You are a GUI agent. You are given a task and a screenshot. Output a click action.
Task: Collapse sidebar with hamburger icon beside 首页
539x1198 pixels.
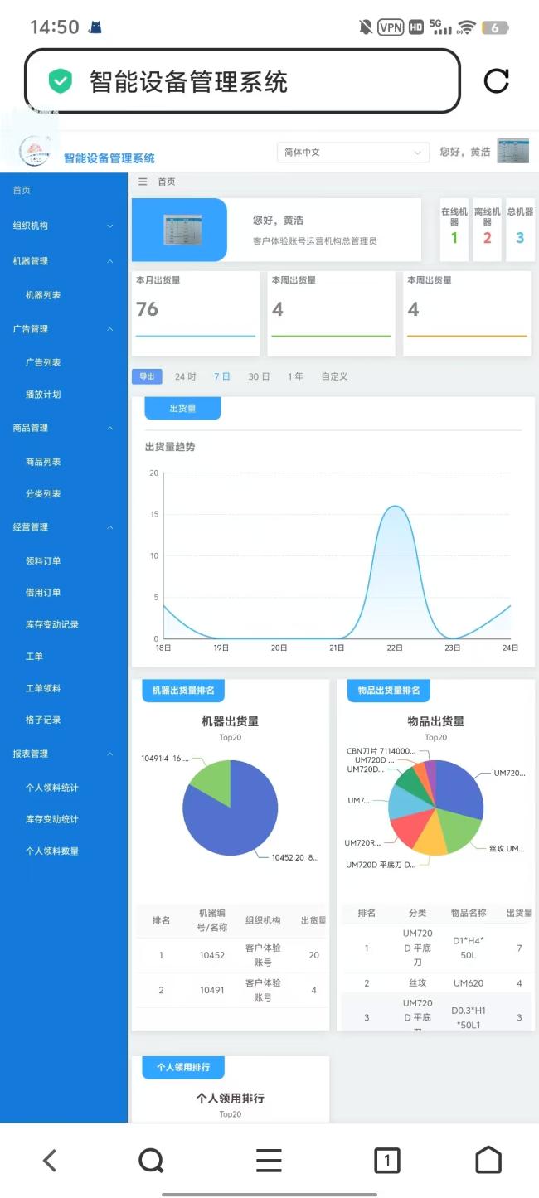click(143, 182)
